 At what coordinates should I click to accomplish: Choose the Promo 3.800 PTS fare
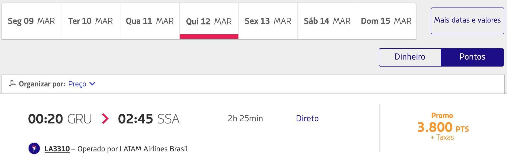pyautogui.click(x=443, y=126)
